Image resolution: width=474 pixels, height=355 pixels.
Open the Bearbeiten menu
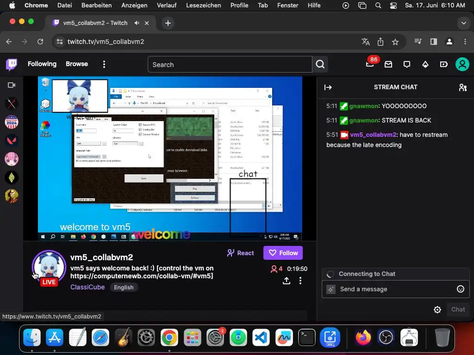point(96,6)
